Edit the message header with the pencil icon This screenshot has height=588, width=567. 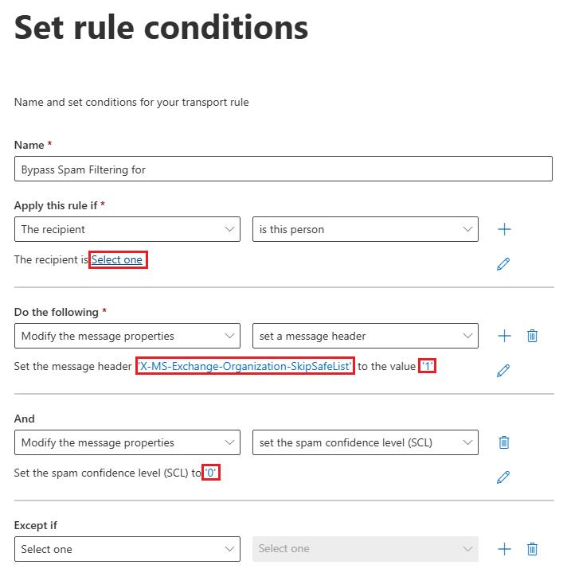[503, 371]
